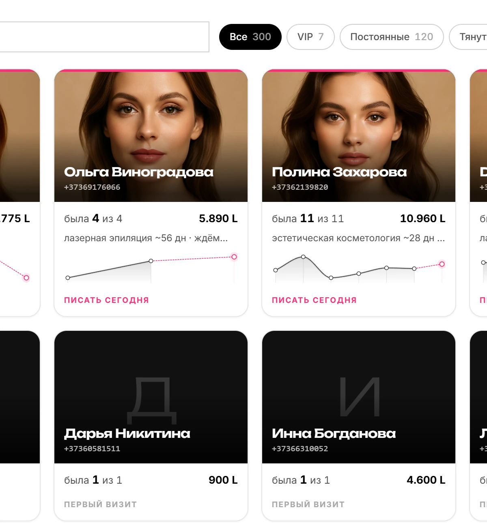Click the 4.600 L amount
487x523 pixels.
426,480
